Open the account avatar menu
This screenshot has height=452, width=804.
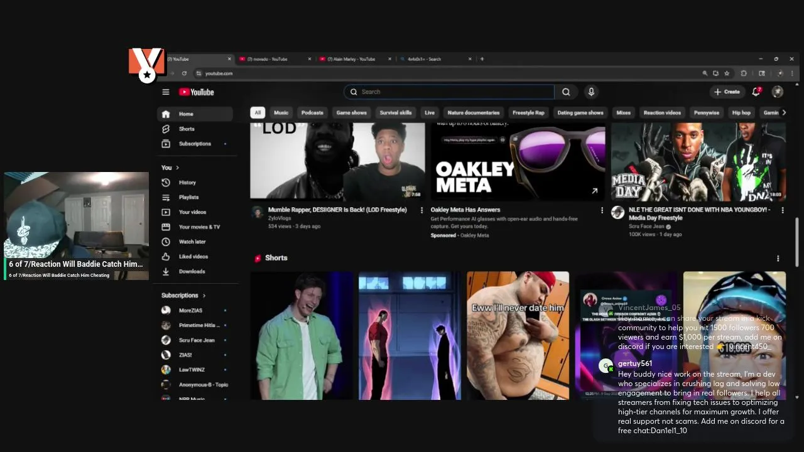pos(778,92)
